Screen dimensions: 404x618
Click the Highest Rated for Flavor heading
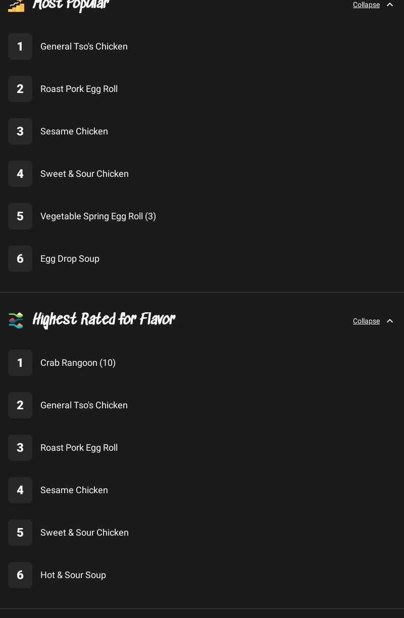pos(104,320)
